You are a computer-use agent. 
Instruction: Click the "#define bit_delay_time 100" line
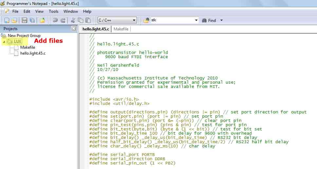click(x=171, y=133)
